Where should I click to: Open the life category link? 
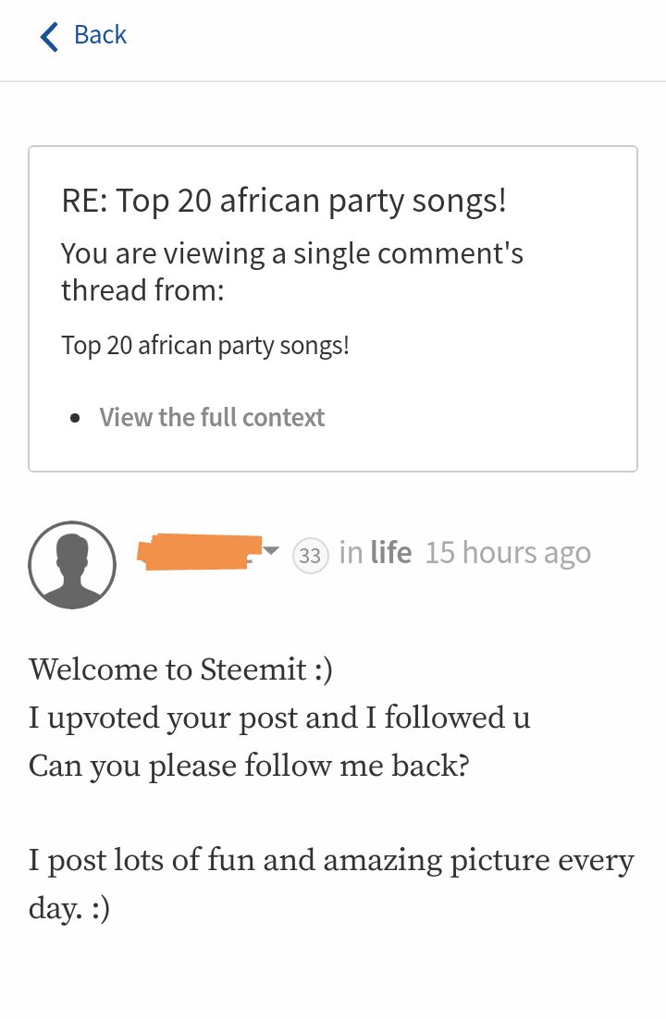coord(390,553)
